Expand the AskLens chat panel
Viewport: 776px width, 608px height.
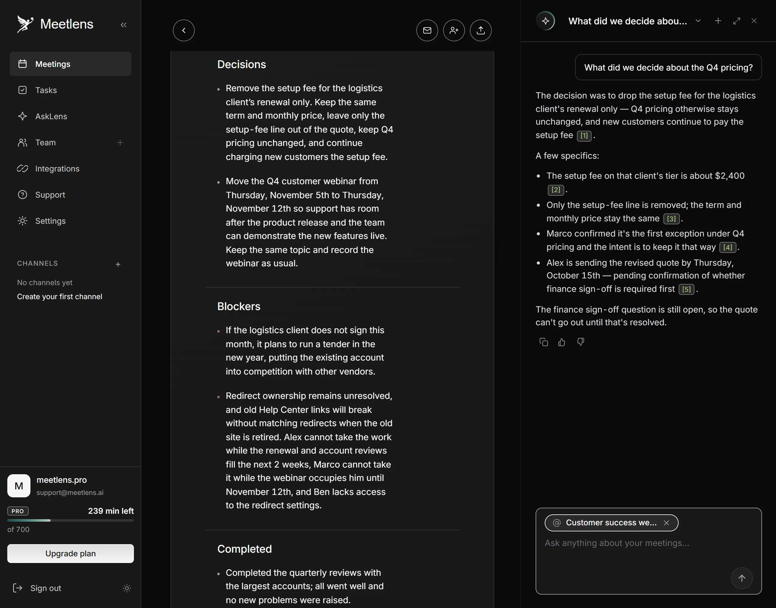point(736,21)
